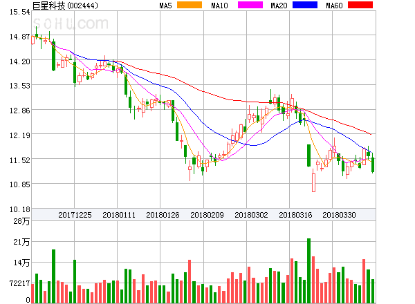This screenshot has width=415, height=304.
Task: Click the 72217 volume axis label
Action: [x=20, y=283]
